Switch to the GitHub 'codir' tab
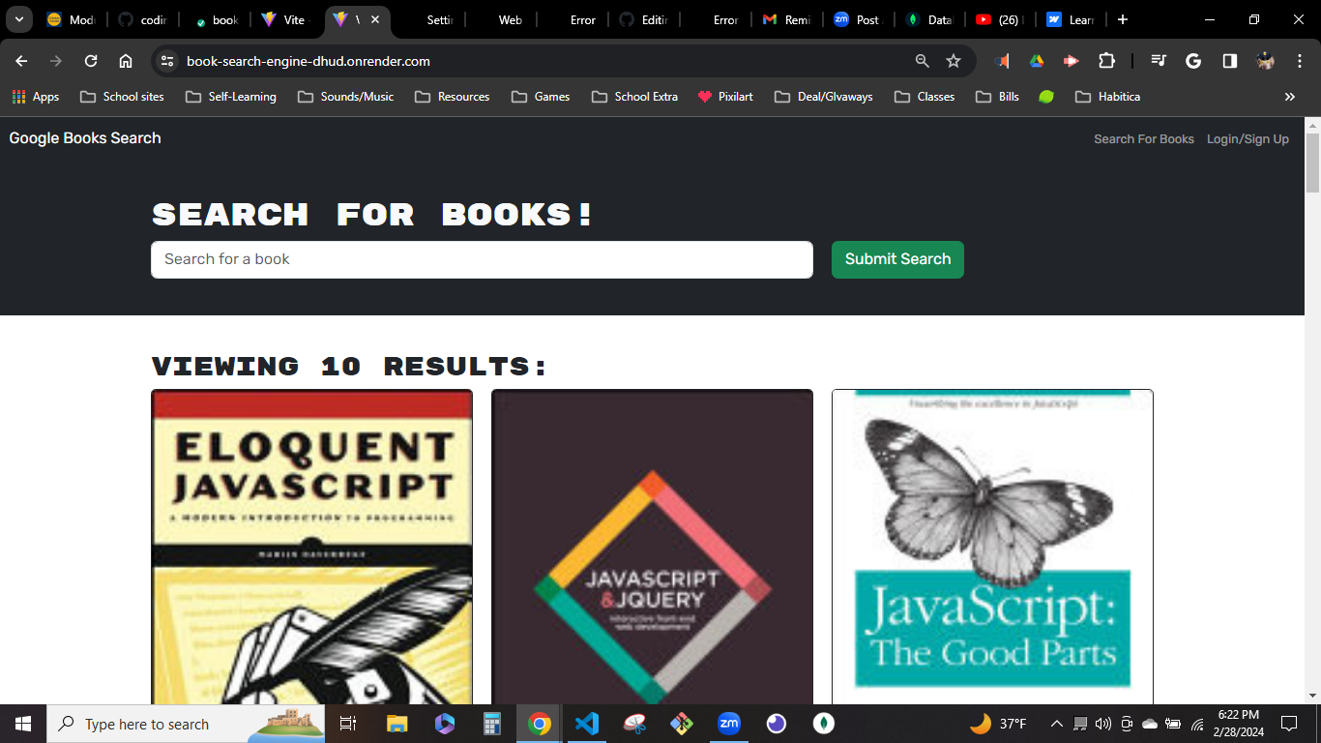This screenshot has width=1321, height=743. [142, 19]
